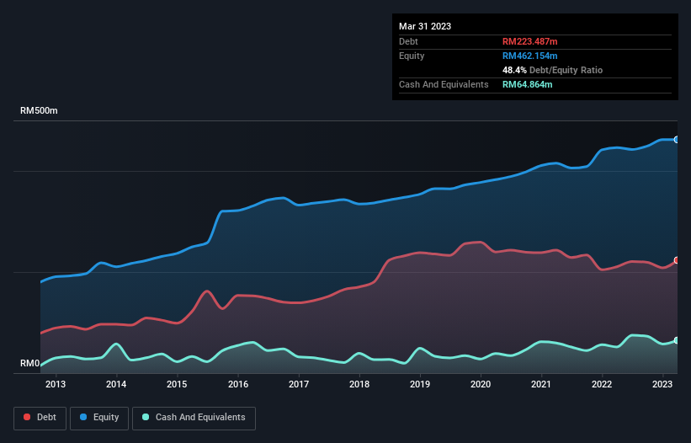Viewport: 691px width, 443px height.
Task: Click the RM462.154m equity value
Action: (x=529, y=56)
